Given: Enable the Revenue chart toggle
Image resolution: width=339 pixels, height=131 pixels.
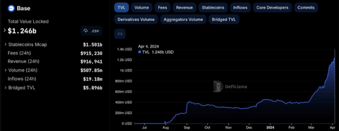Looking at the screenshot, I should coord(184,8).
